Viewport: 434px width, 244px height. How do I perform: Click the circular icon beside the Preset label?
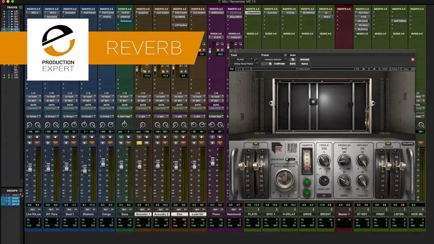[x=286, y=55]
